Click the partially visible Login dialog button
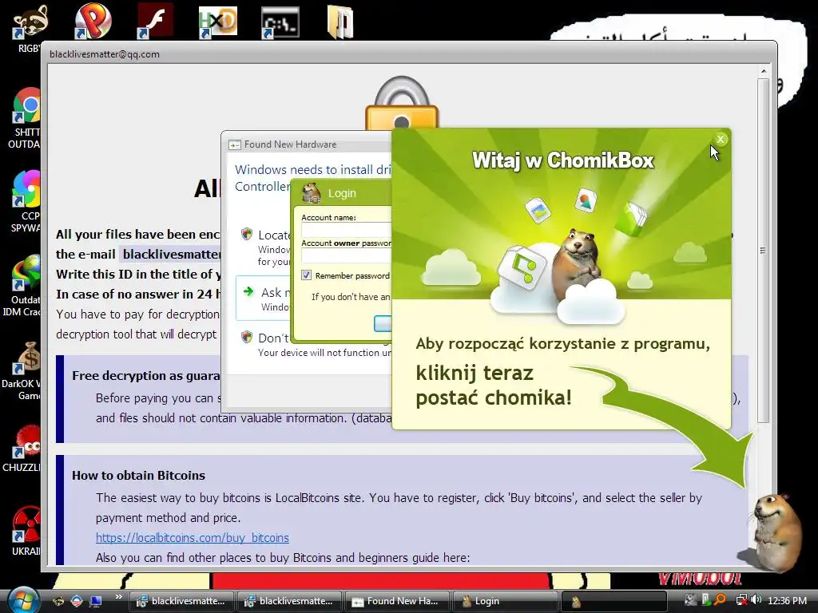 pyautogui.click(x=383, y=324)
